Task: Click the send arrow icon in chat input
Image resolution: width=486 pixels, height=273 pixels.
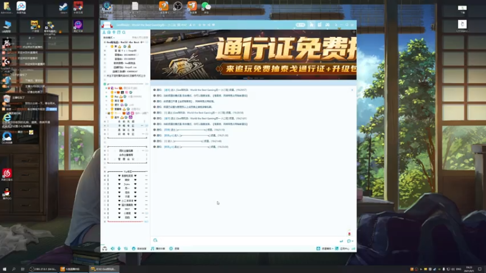Action: click(341, 241)
